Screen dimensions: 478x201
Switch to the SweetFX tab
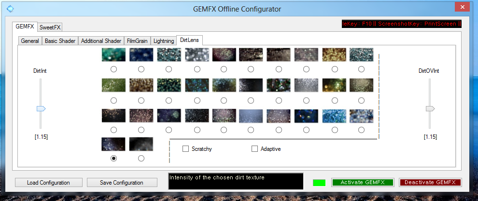[x=50, y=27]
